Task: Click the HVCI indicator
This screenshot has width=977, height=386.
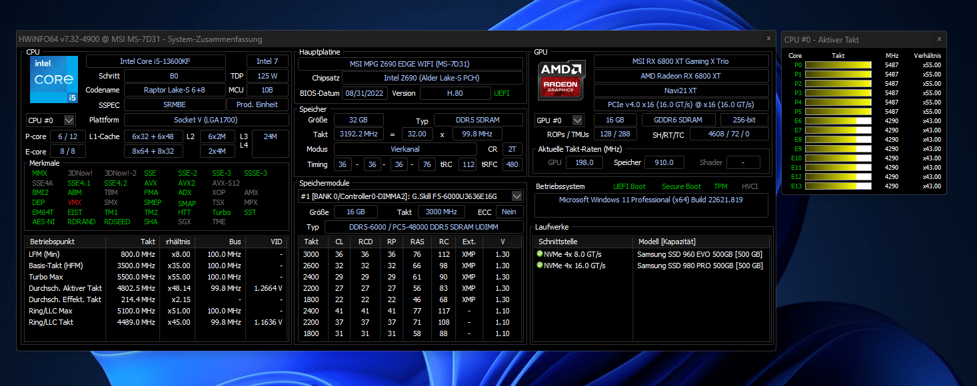Action: tap(749, 186)
